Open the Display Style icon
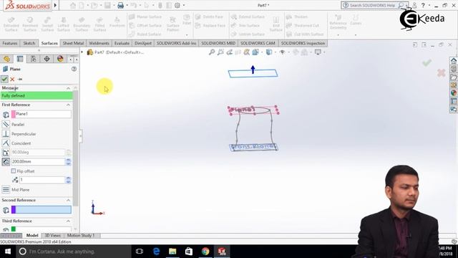 tap(269, 52)
